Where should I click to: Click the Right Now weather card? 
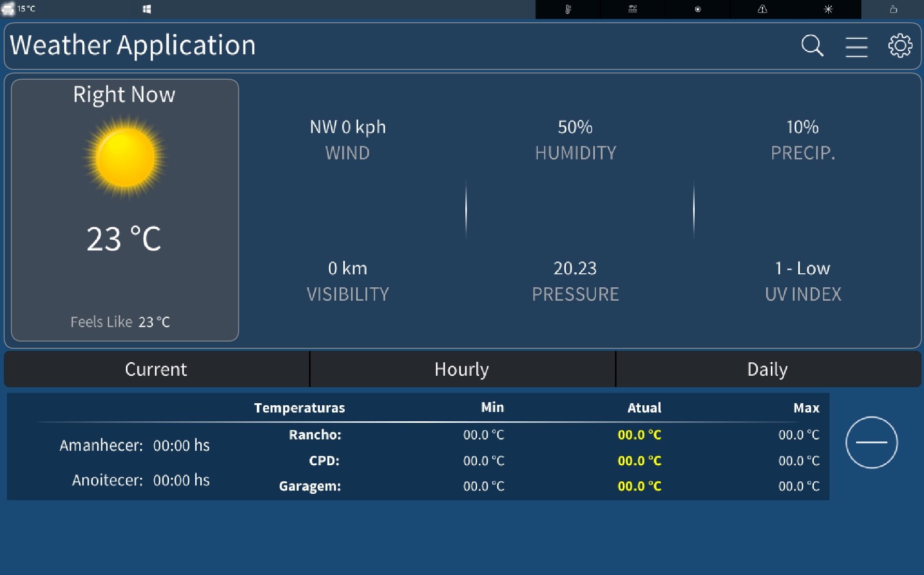point(125,210)
